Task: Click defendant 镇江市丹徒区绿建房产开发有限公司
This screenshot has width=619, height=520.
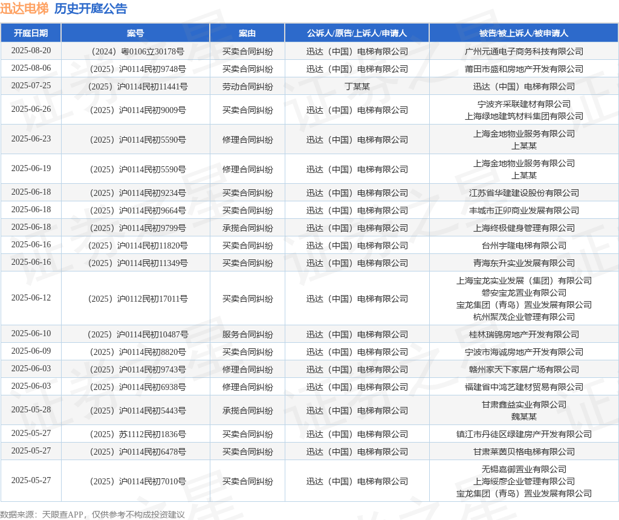Action: point(524,434)
